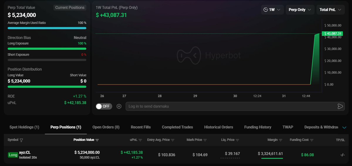
Task: Click the danmaku settings hexagon icon
Action: 119,106
